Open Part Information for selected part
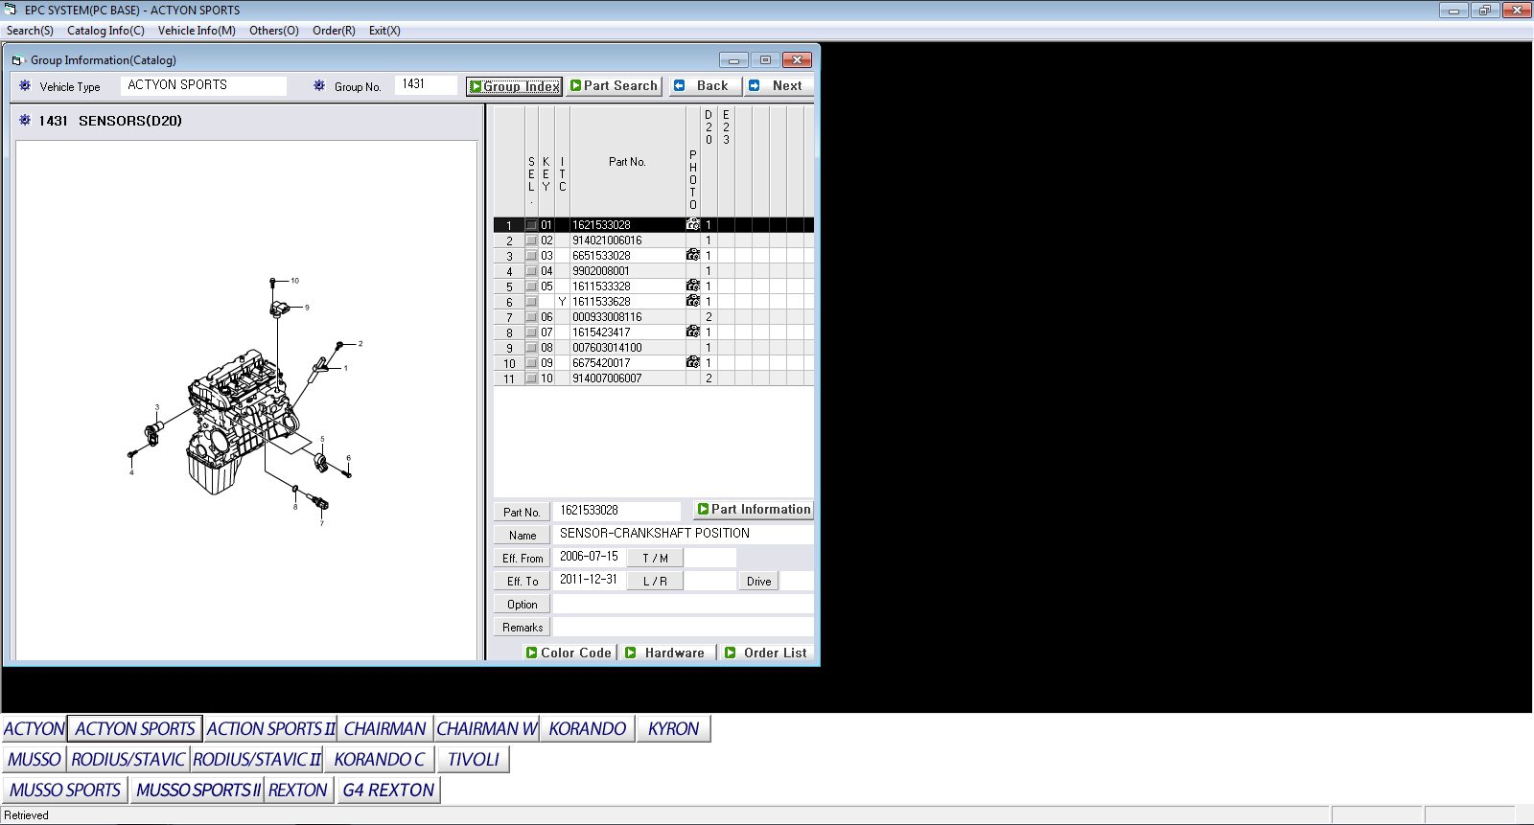The height and width of the screenshot is (825, 1534). (x=755, y=510)
